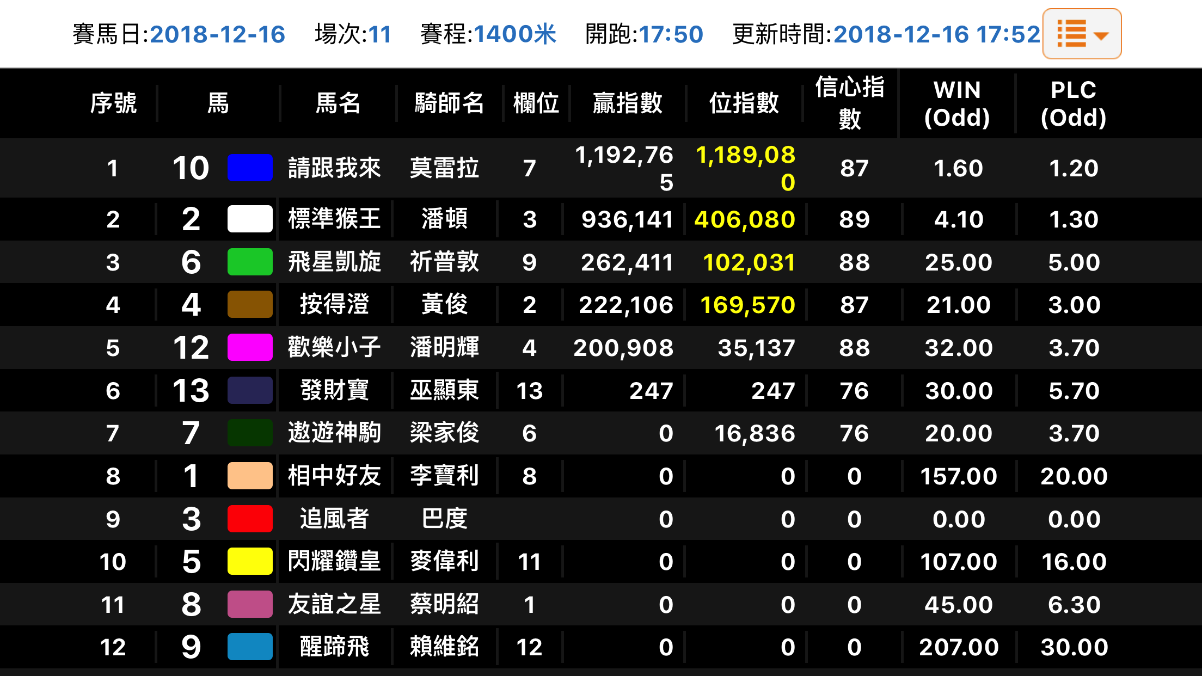The height and width of the screenshot is (676, 1202).
Task: Click the 欄位 column header
Action: [x=536, y=103]
